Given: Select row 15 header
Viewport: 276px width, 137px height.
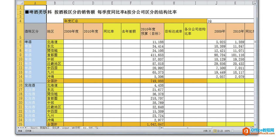Looking at the screenshot, I should pos(20,81).
